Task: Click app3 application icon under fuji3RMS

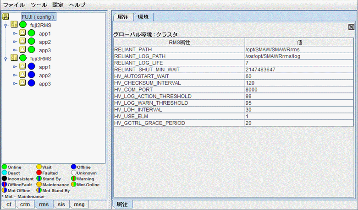Action: tap(22, 83)
